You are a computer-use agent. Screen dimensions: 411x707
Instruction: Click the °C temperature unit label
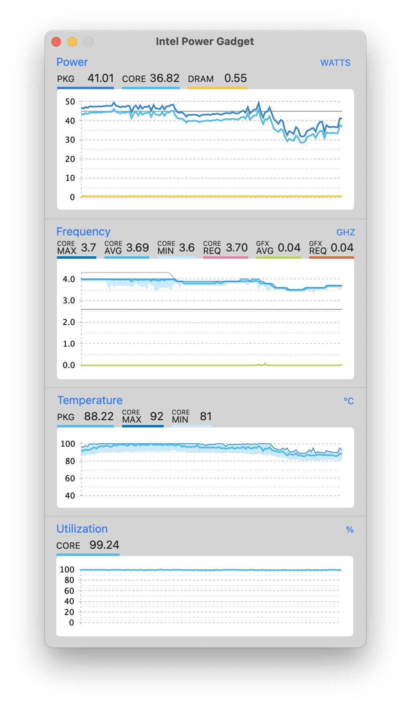pyautogui.click(x=348, y=401)
